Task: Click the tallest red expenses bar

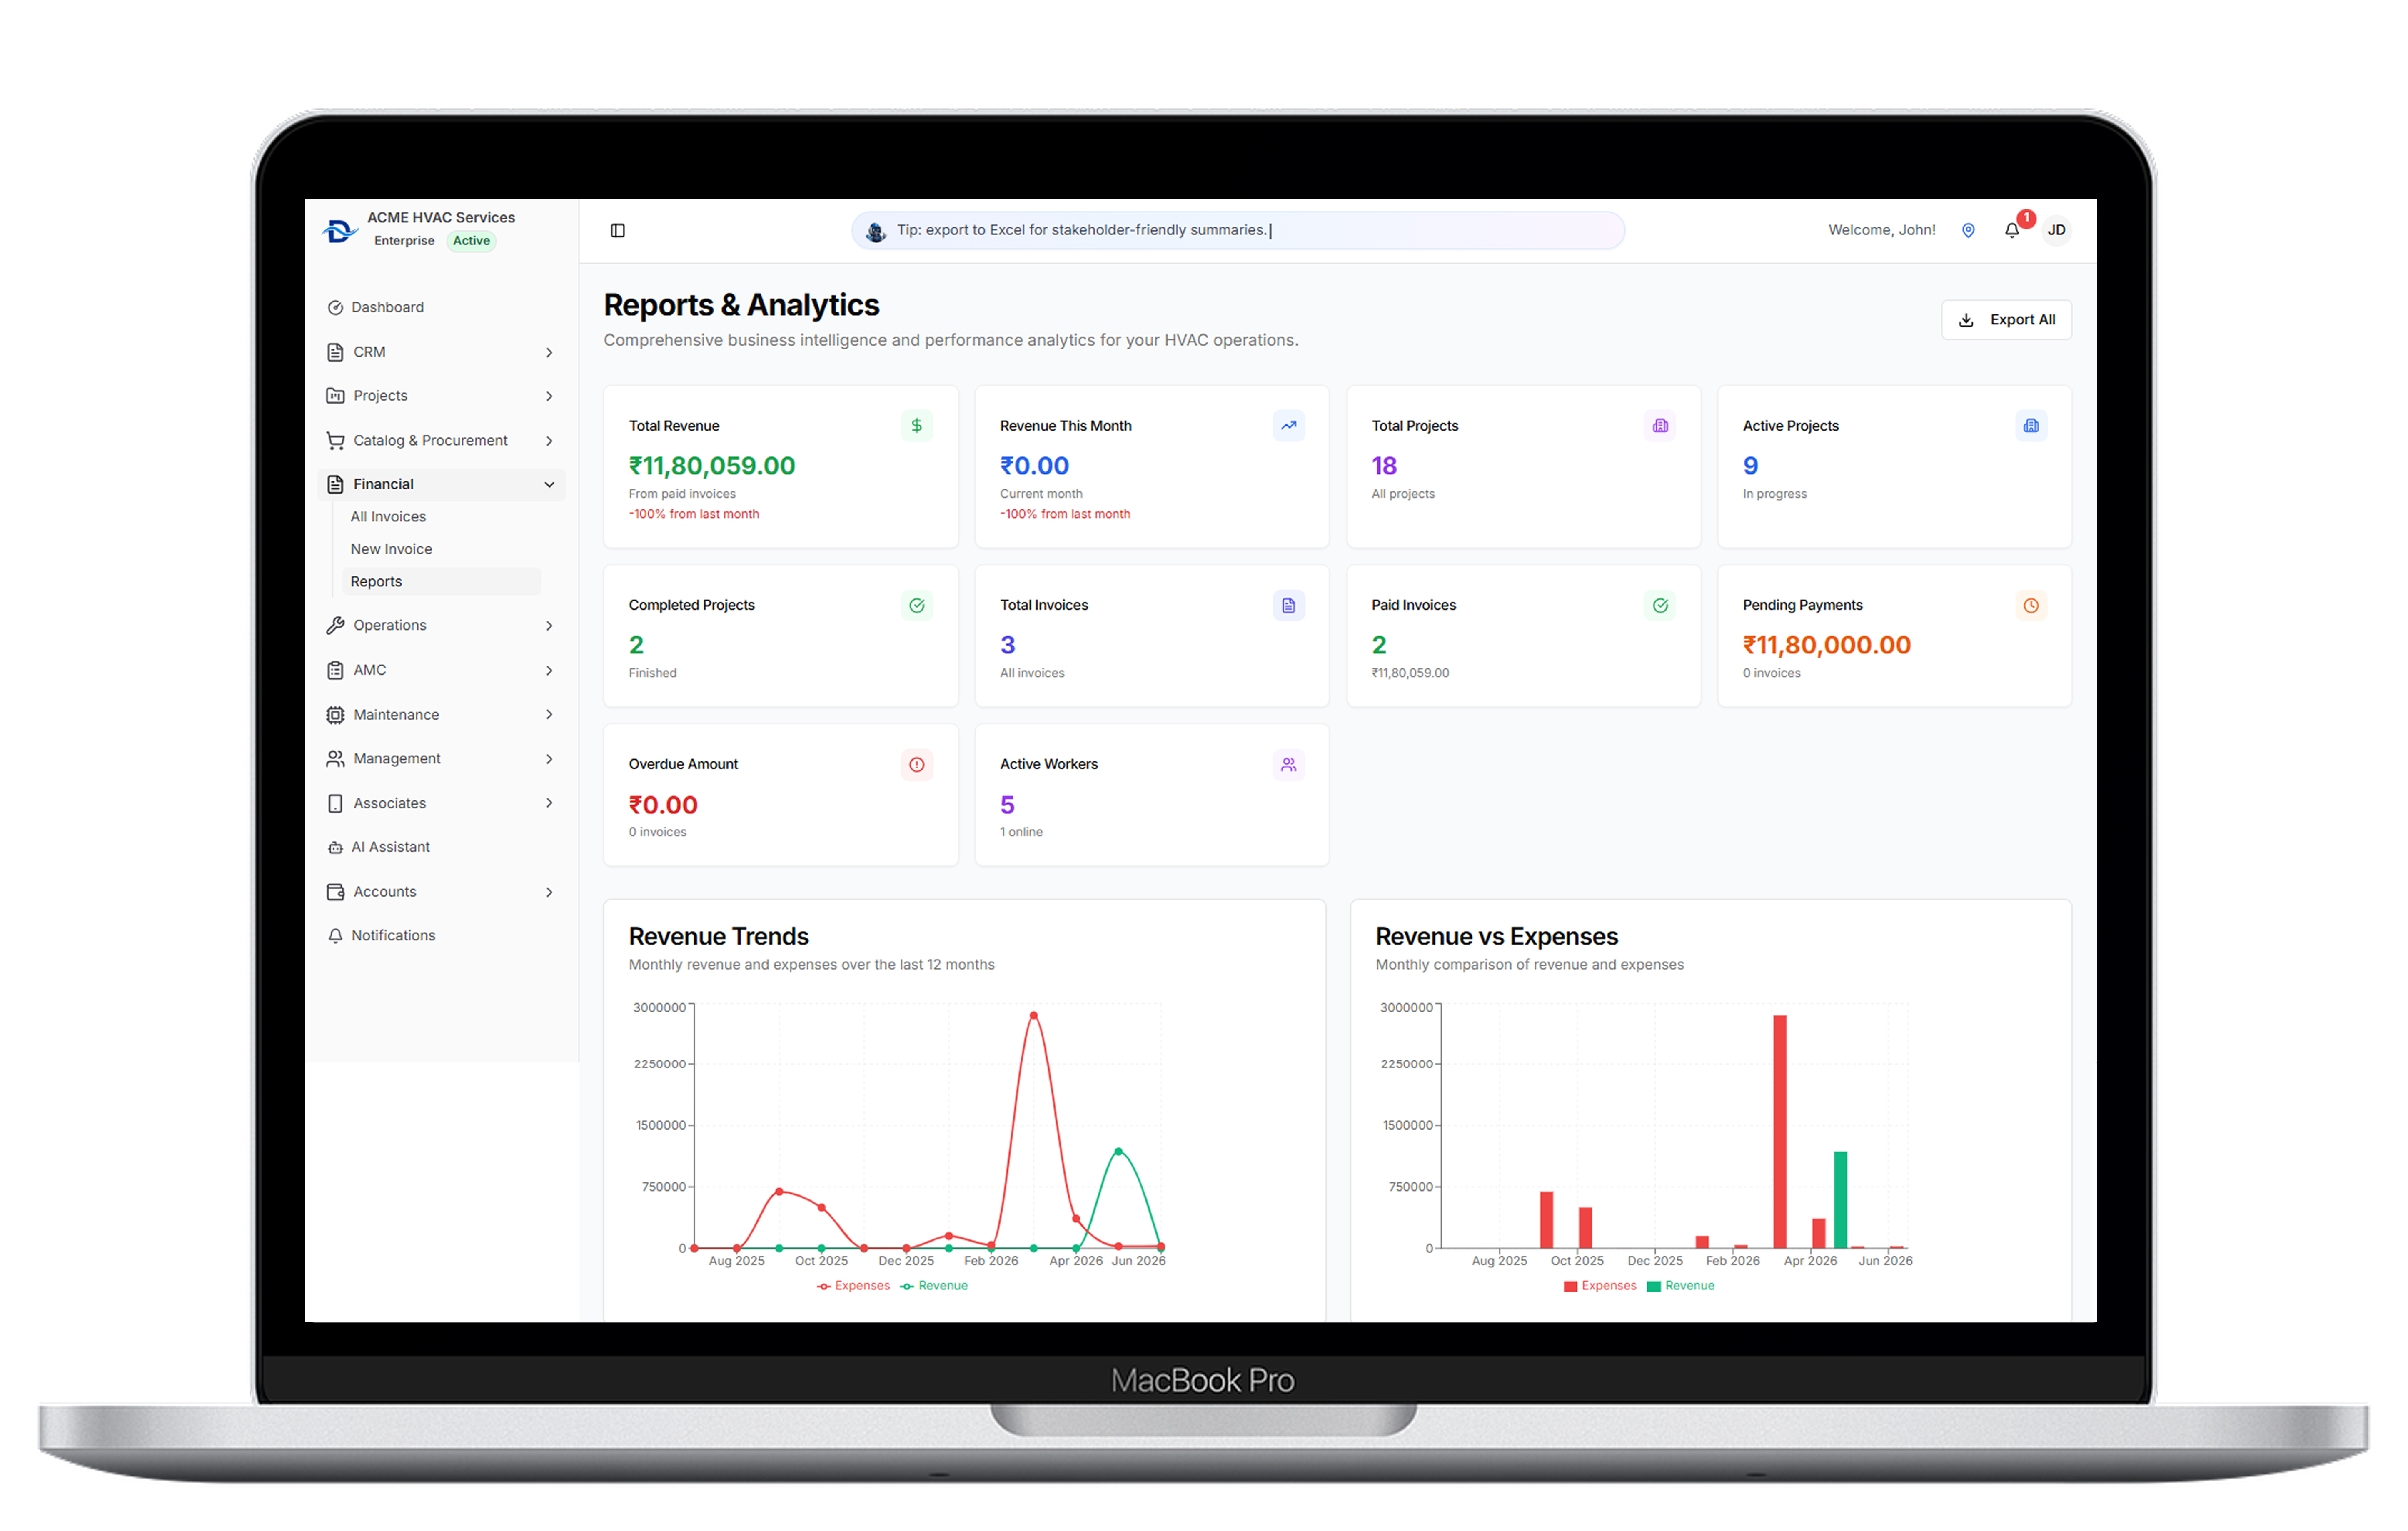Action: [1780, 1132]
